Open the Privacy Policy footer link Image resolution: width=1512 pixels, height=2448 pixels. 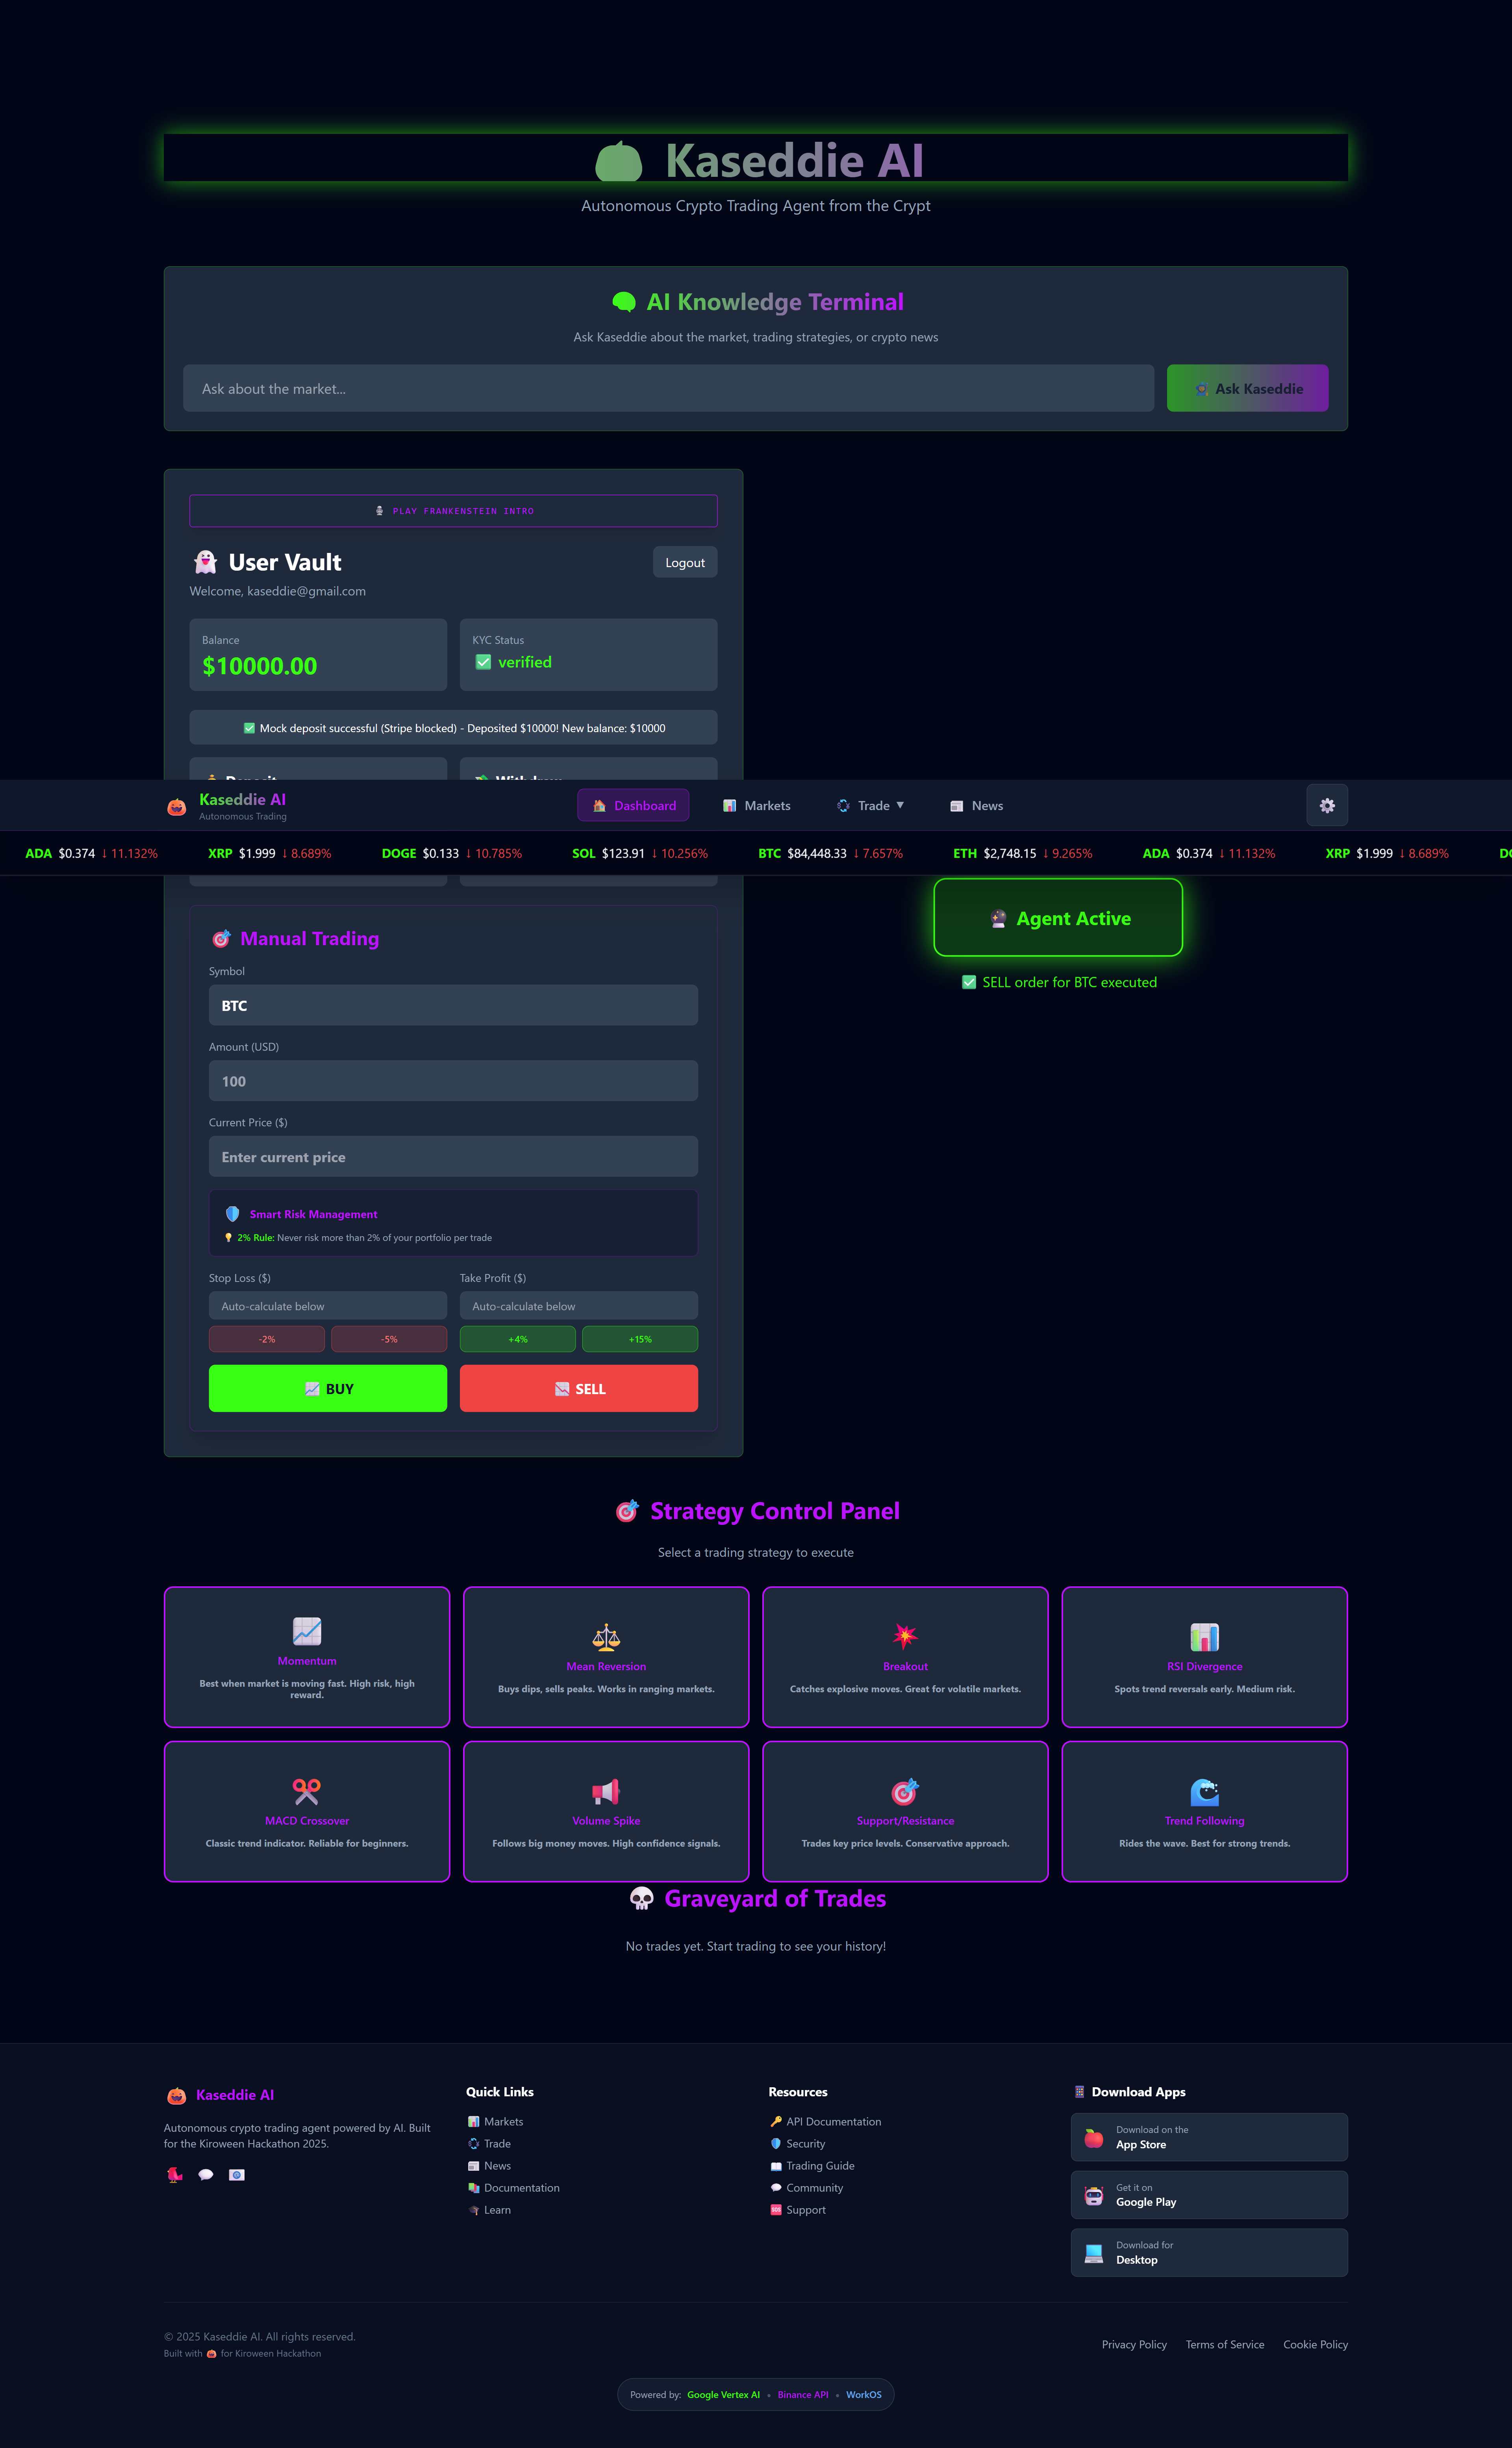coord(1134,2344)
